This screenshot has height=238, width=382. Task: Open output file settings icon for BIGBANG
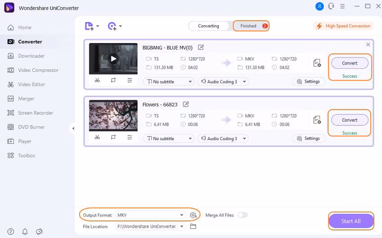[317, 63]
